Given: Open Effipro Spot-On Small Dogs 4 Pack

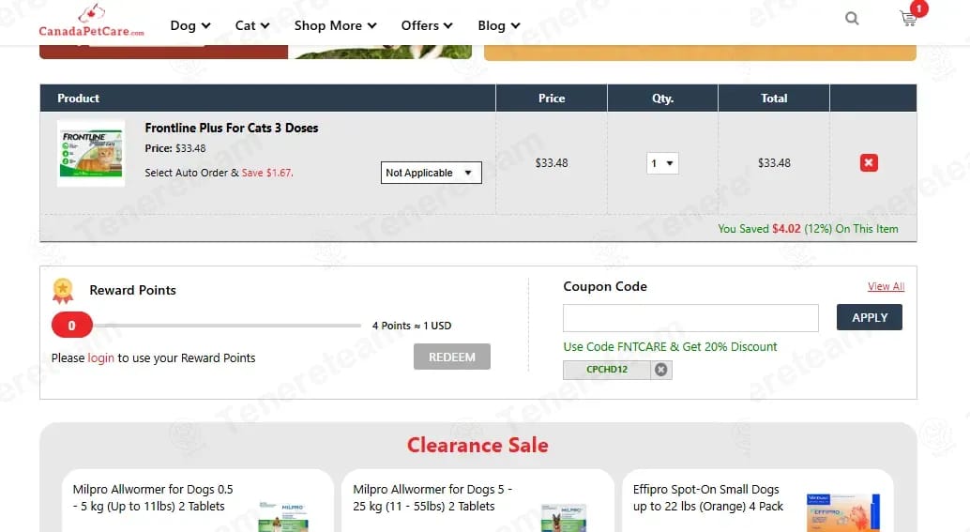Looking at the screenshot, I should tap(707, 498).
